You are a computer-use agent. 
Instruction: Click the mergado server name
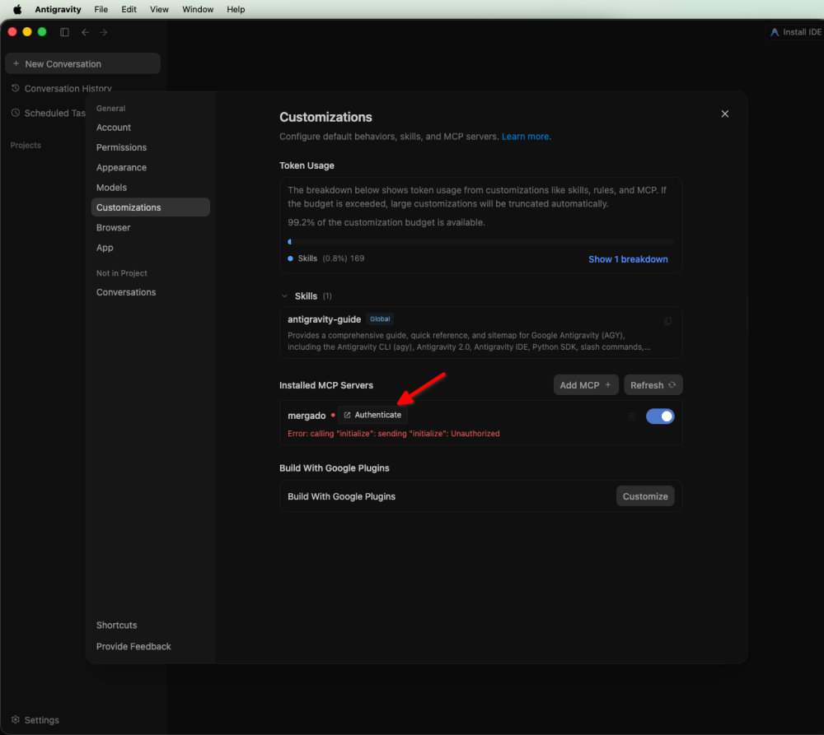click(x=307, y=416)
